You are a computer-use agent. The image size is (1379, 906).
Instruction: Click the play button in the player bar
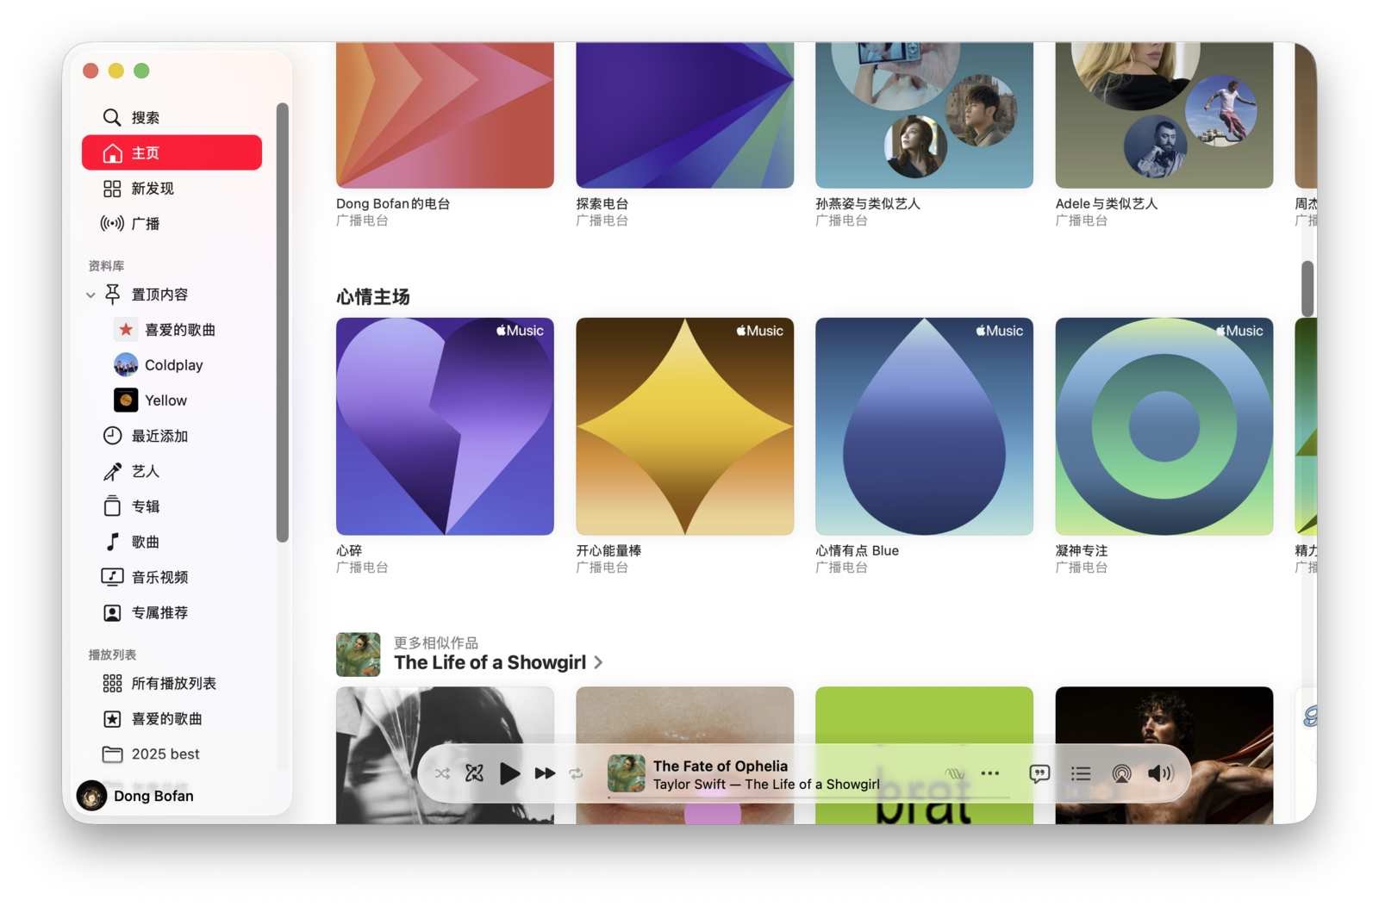click(x=509, y=773)
